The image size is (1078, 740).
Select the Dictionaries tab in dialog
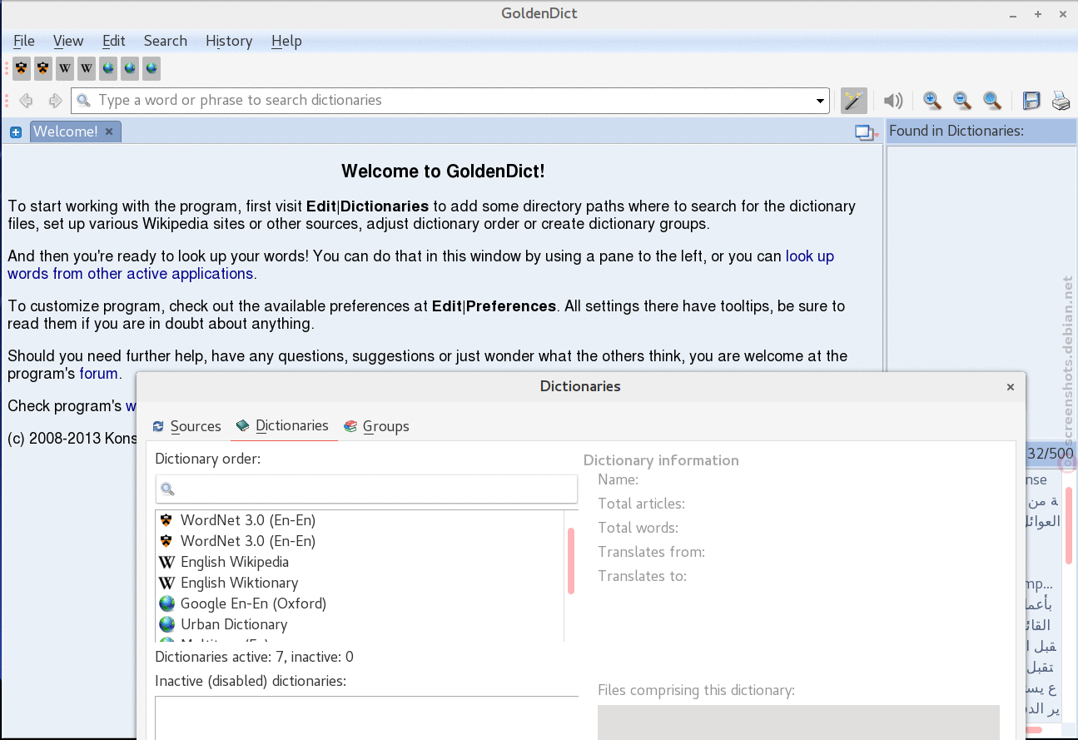click(283, 426)
